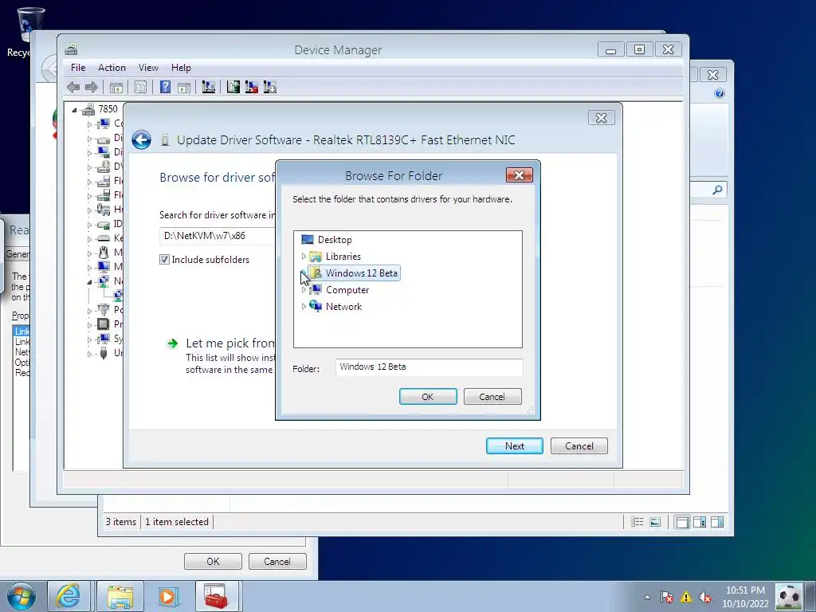816x612 pixels.
Task: Open the File menu in Device Manager
Action: click(x=78, y=68)
